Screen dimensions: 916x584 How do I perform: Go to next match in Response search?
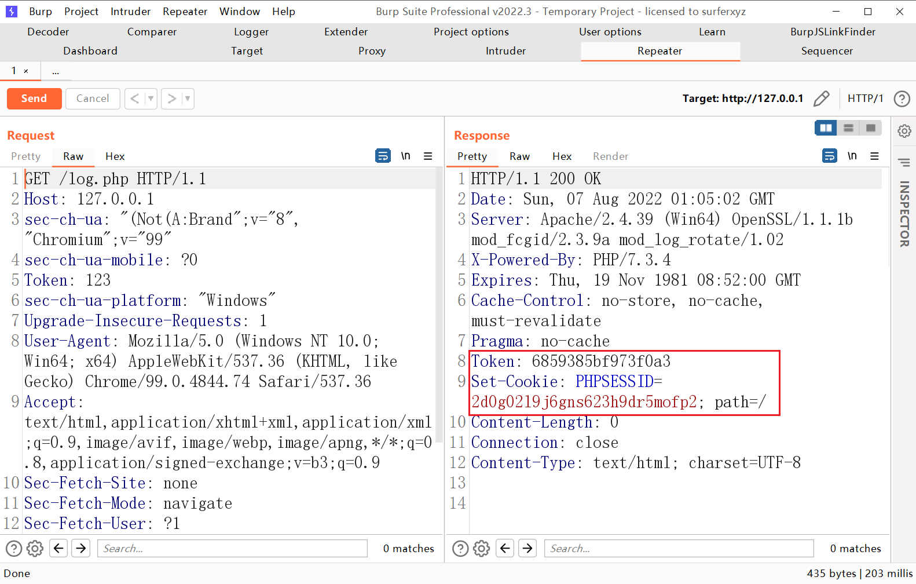pyautogui.click(x=527, y=548)
